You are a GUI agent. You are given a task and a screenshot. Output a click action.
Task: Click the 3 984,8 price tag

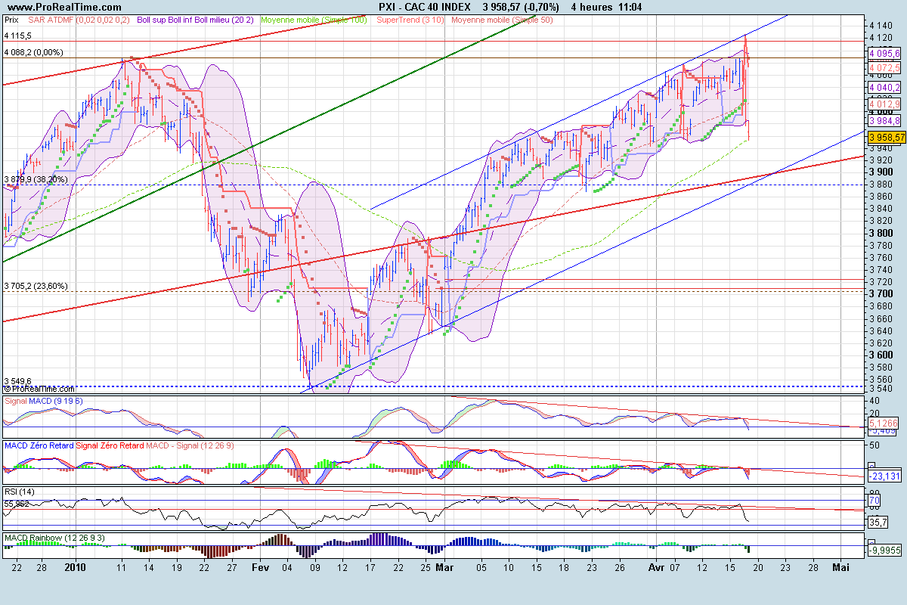[x=884, y=121]
